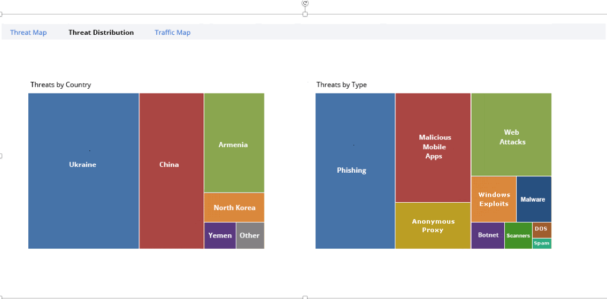Select the Botnet tile
Viewport: 607px width, 299px height.
coord(488,235)
